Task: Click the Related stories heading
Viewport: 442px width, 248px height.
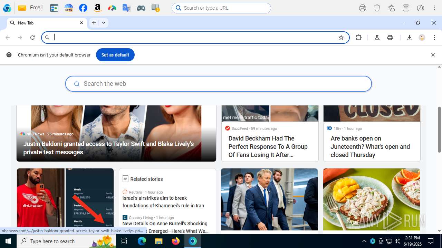Action: click(146, 179)
